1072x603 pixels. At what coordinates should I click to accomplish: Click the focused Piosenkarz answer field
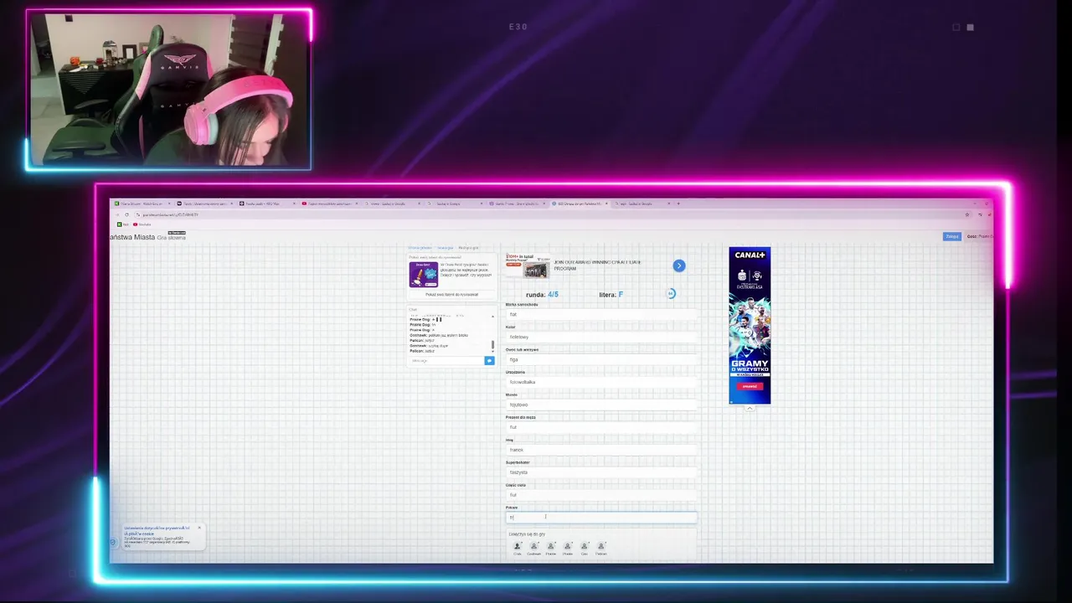pos(601,518)
